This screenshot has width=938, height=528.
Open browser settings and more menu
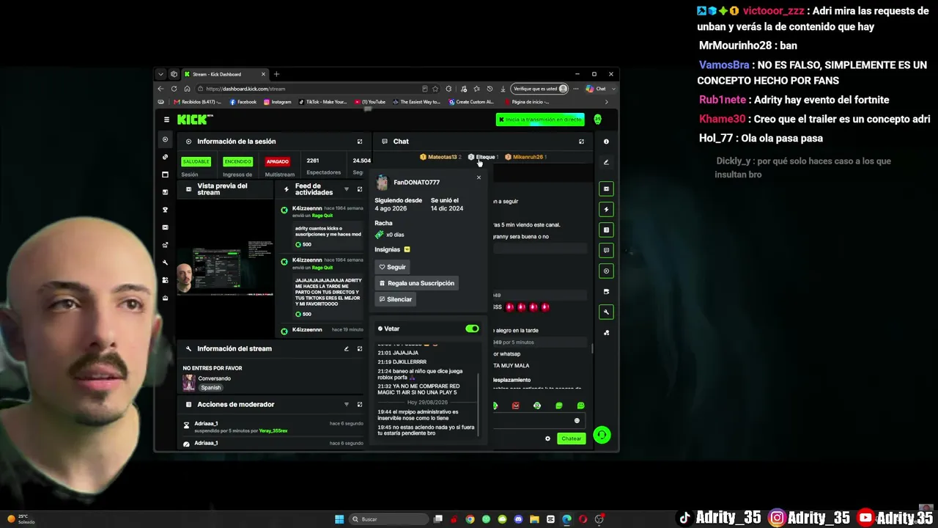point(575,89)
